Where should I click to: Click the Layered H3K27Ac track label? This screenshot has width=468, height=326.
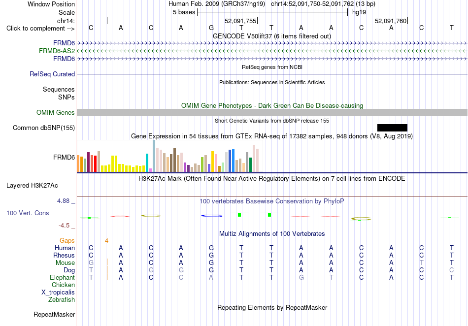point(32,185)
